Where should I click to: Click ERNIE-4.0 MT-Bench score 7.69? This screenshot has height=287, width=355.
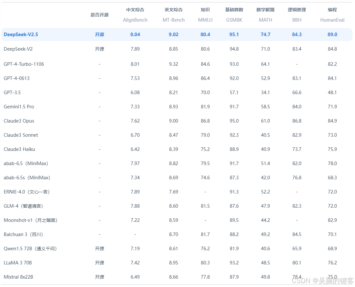(174, 192)
